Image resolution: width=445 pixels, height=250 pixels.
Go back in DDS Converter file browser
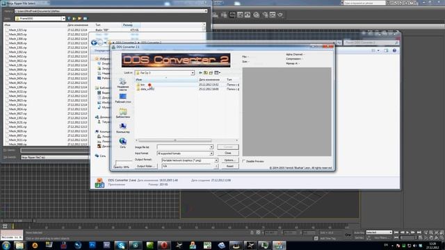[201, 73]
